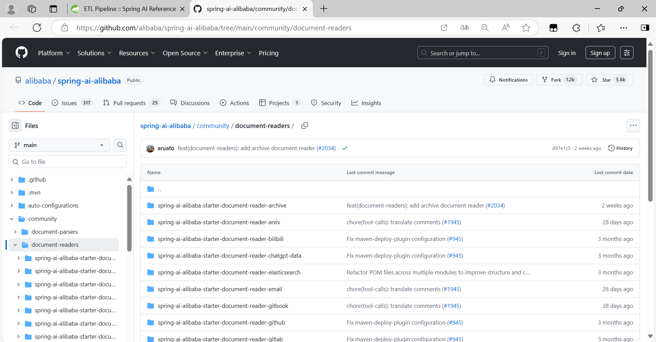Fork the repository
Viewport: 656px width, 342px height.
[559, 80]
